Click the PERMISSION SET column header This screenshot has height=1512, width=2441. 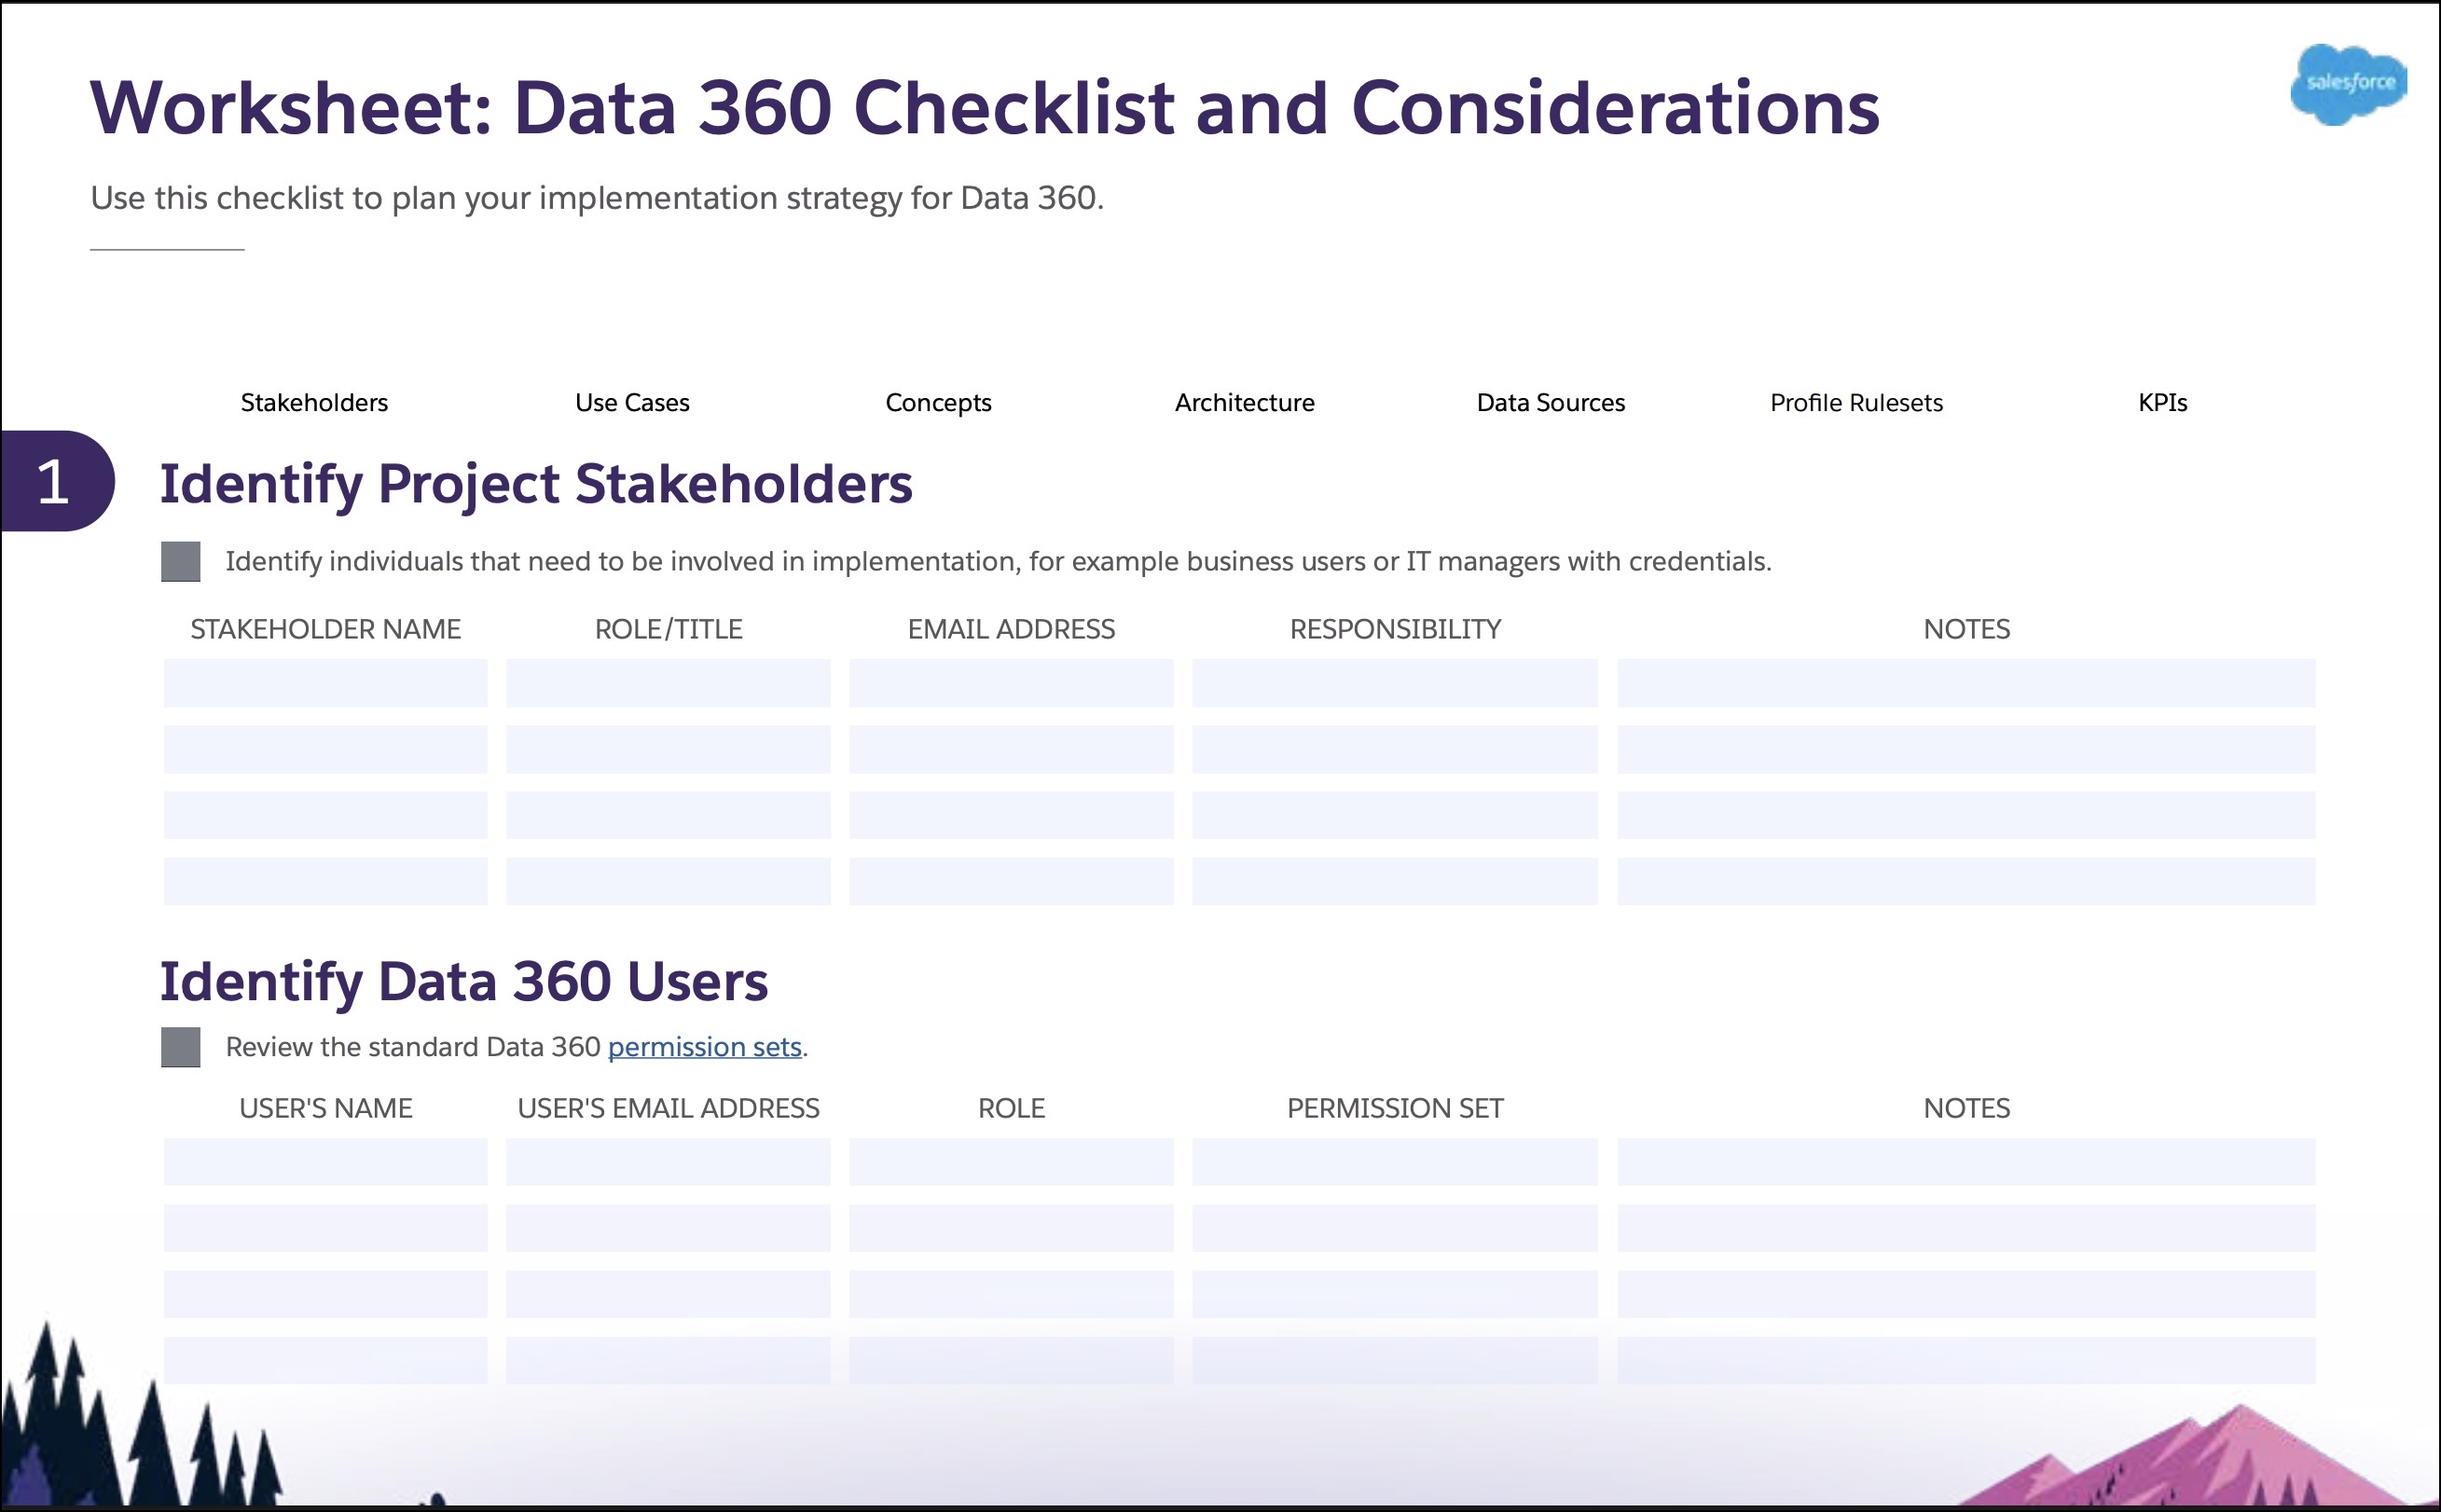pos(1395,1108)
